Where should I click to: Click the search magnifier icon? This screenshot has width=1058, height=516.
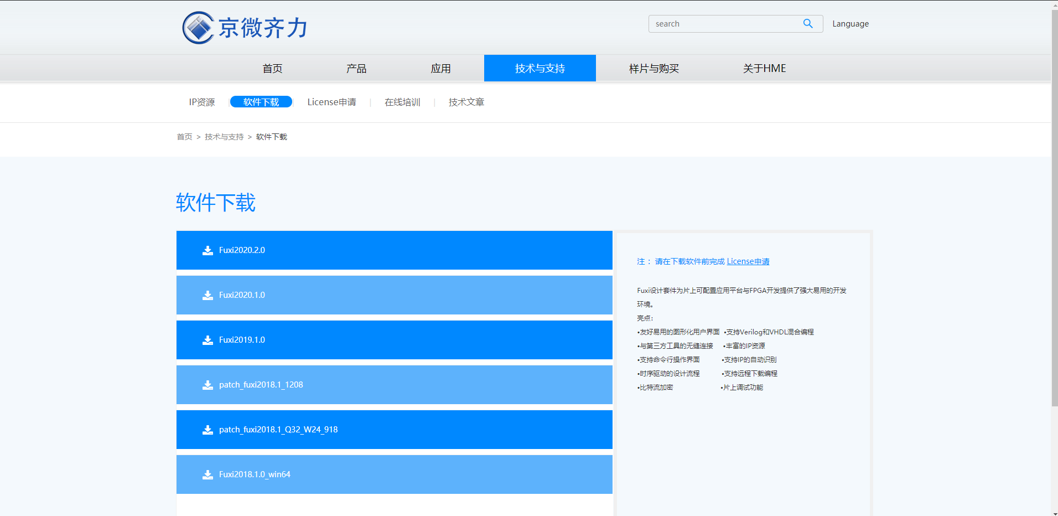807,23
